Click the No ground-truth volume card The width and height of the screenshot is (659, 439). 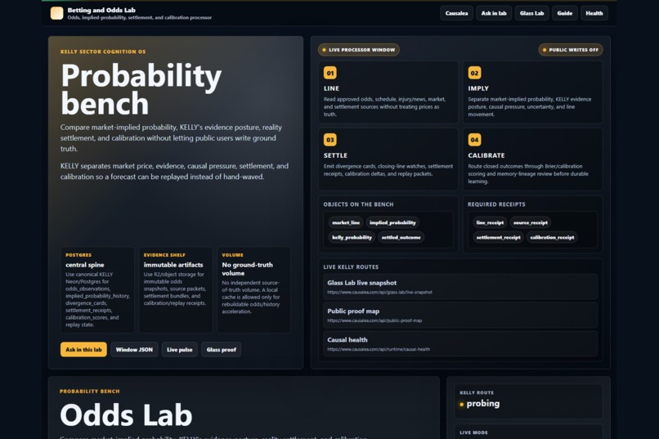click(253, 290)
